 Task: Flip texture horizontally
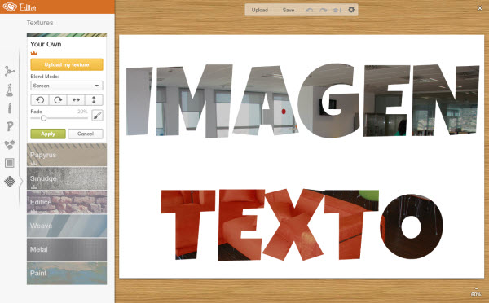click(x=76, y=100)
